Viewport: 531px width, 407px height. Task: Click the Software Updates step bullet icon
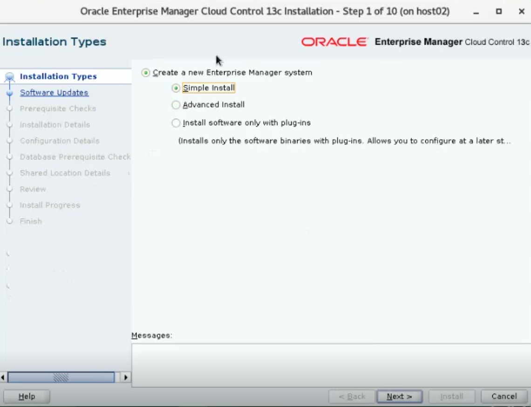[9, 93]
